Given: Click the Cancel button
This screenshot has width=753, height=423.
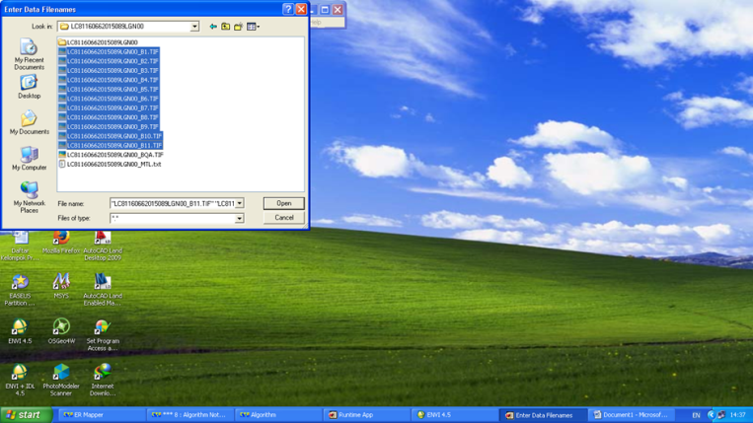Looking at the screenshot, I should tap(284, 218).
